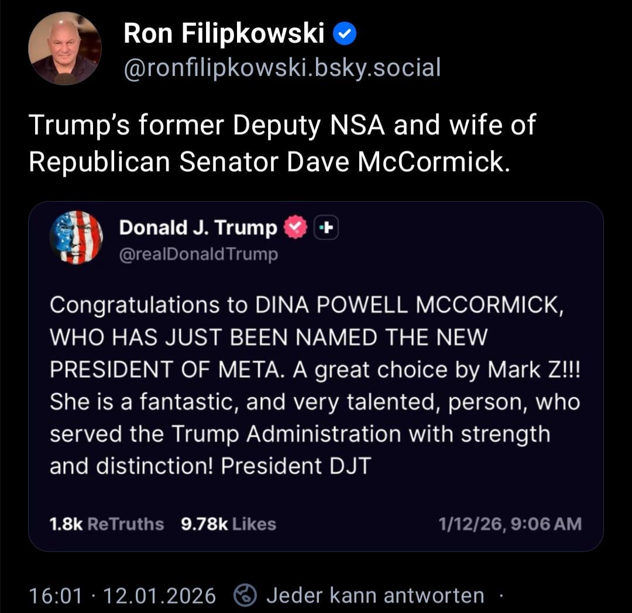The height and width of the screenshot is (613, 632).
Task: Click the Donald J. Trump name in quote
Action: 198,228
